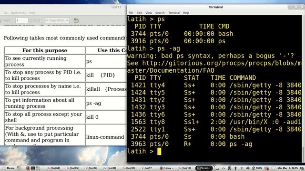The image size is (305, 171).
Task: Switch to lsst09 taskbar window
Action: point(129,168)
